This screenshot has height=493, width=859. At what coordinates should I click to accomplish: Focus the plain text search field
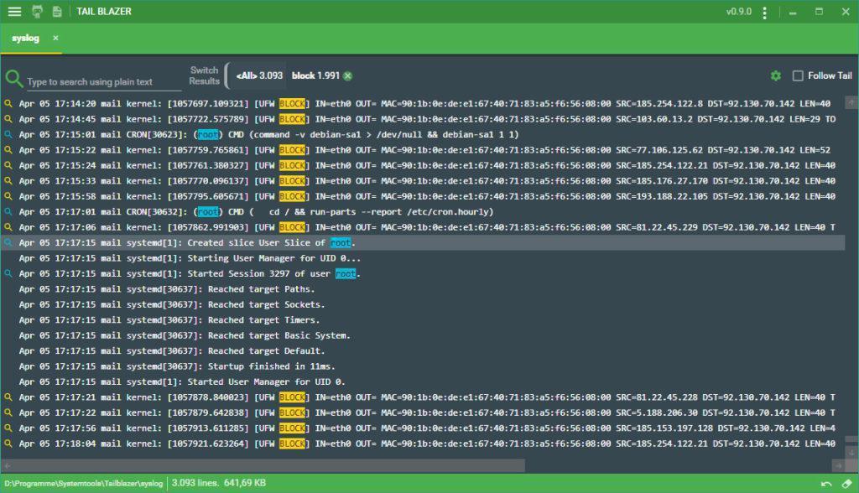click(x=103, y=81)
